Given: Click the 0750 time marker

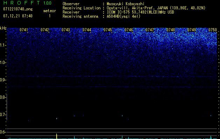Looking at the screenshot, I should click(213, 30).
